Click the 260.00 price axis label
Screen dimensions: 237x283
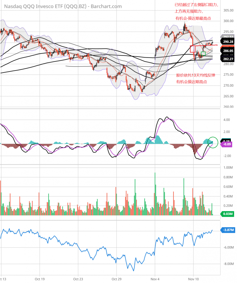pos(228,107)
